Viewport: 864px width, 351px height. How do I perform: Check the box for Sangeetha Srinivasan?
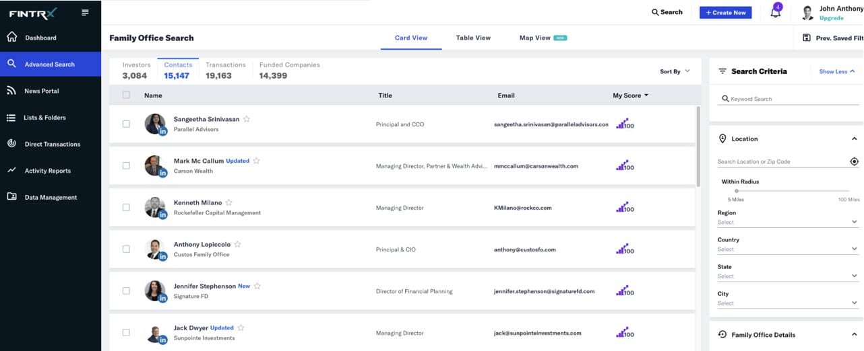coord(126,124)
